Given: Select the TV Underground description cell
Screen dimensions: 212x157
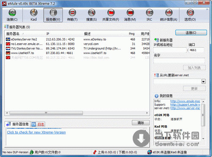Looking at the screenshot, I should [x=102, y=49].
